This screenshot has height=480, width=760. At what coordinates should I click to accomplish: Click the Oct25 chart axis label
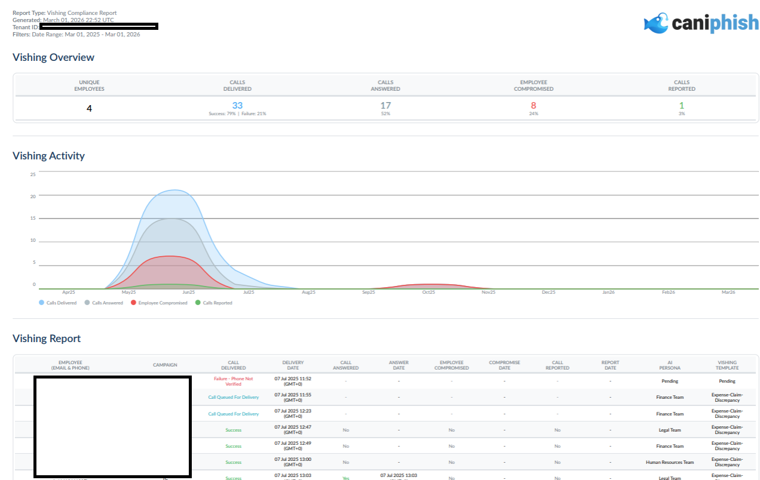click(x=428, y=293)
